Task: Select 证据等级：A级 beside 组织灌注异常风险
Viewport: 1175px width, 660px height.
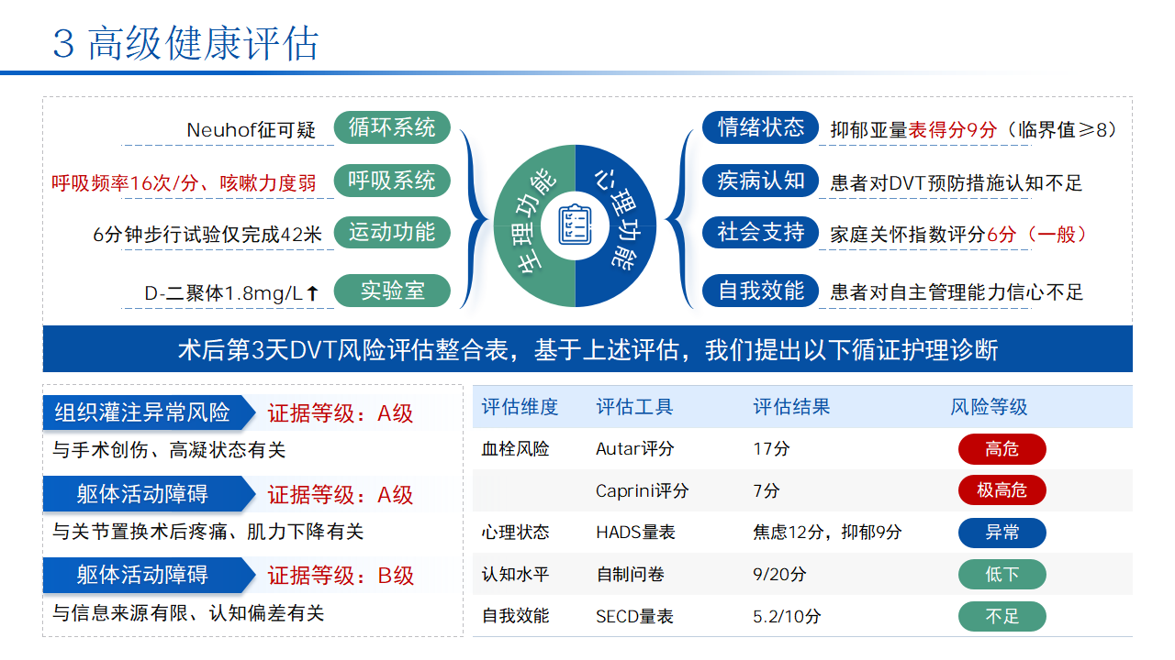Action: point(341,413)
